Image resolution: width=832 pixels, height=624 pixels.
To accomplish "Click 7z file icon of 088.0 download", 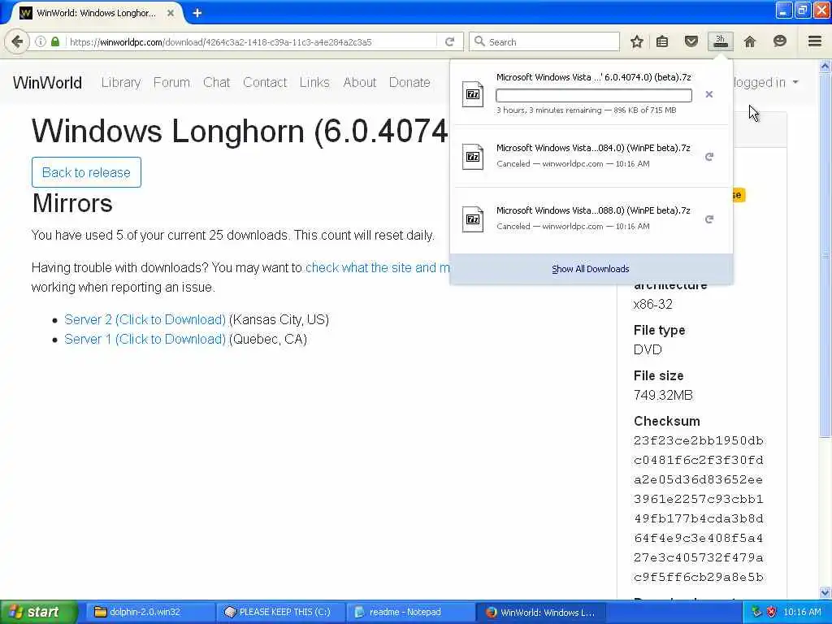I will click(473, 219).
